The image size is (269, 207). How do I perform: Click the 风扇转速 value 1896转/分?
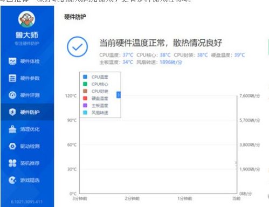click(171, 62)
